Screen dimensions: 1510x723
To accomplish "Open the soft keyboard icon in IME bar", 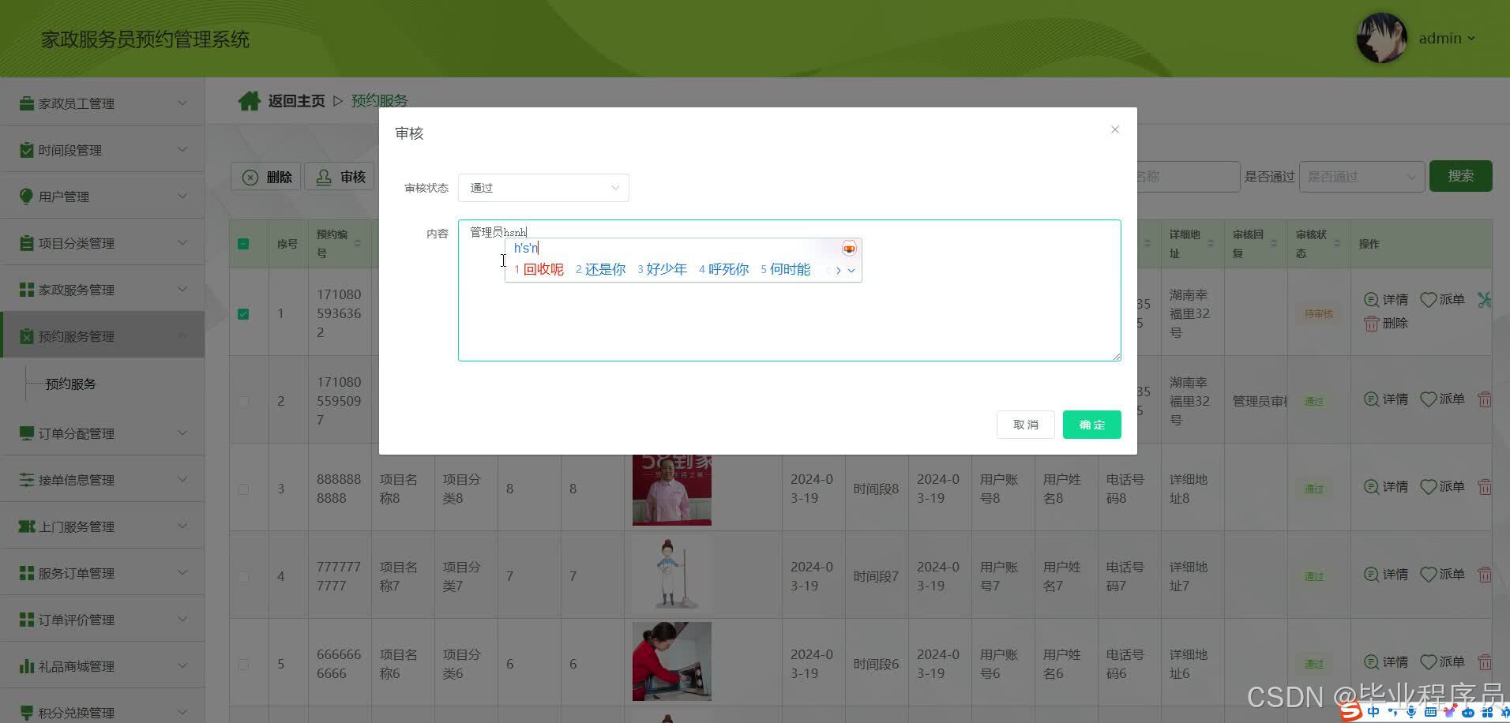I will (x=1430, y=713).
